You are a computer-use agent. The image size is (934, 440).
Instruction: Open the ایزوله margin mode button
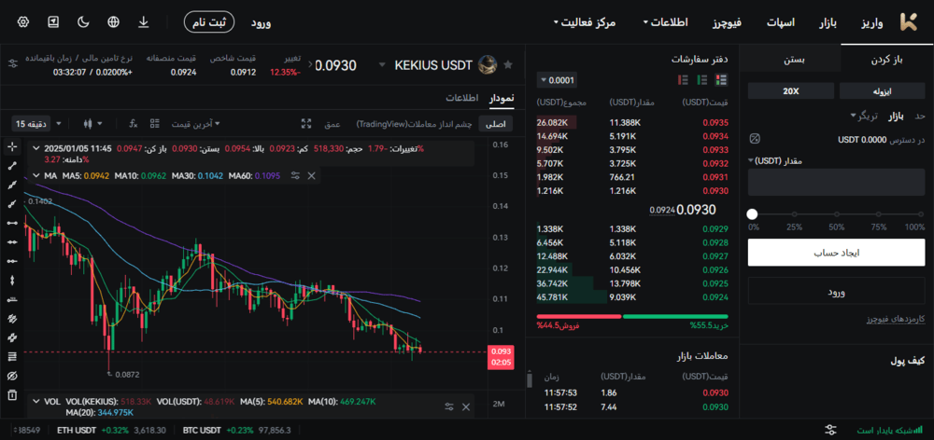883,91
